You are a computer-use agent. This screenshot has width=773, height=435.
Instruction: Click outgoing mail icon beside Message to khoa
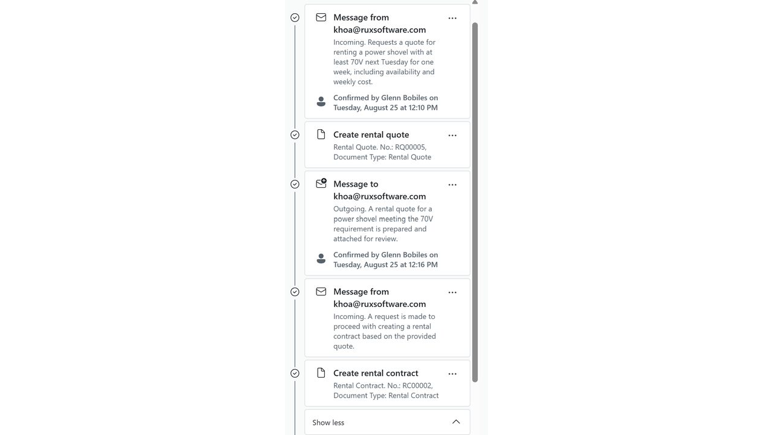pos(321,183)
